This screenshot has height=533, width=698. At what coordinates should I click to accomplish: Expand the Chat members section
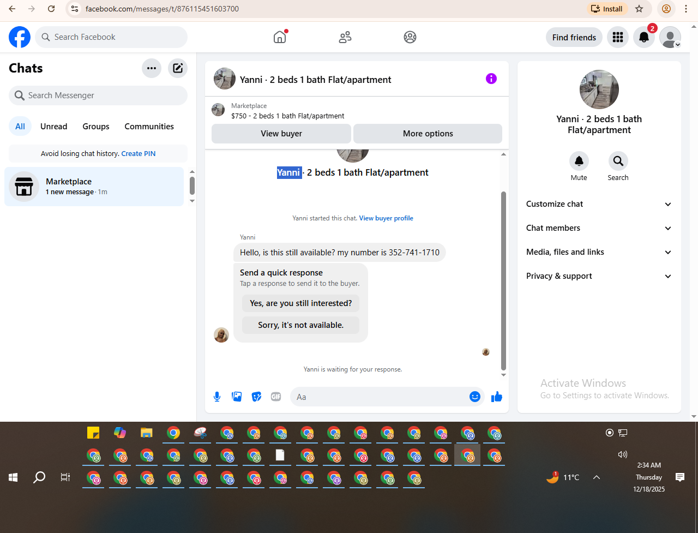(x=599, y=228)
